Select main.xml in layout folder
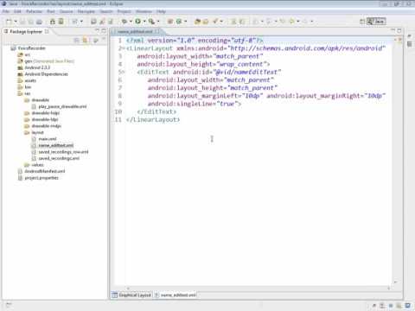This screenshot has width=415, height=311. pos(44,139)
